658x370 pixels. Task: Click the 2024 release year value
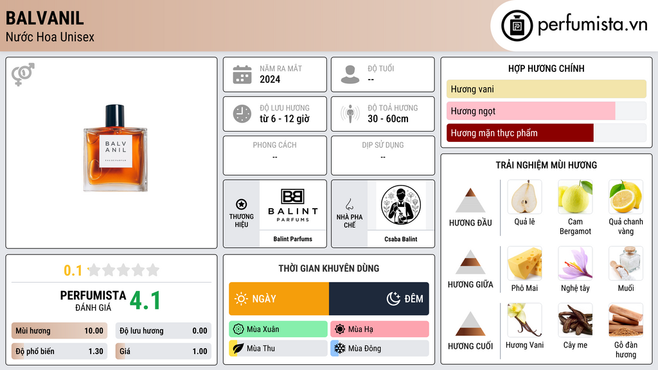[270, 79]
